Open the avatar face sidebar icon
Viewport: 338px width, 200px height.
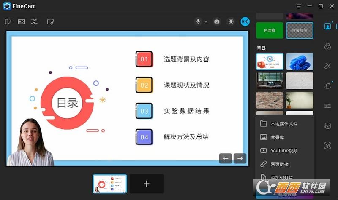coord(328,126)
